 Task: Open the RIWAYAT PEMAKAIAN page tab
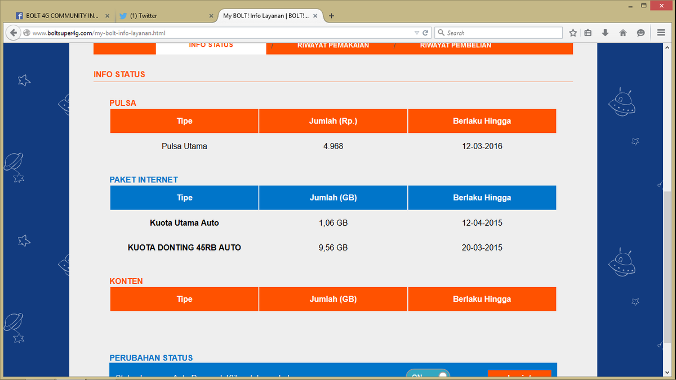point(333,47)
